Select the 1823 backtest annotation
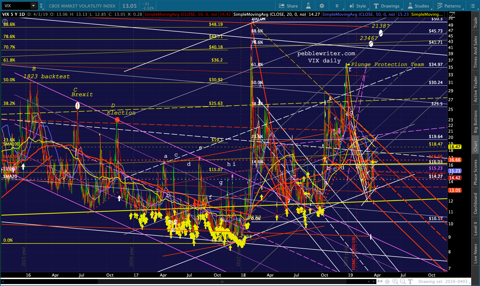 pyautogui.click(x=47, y=76)
